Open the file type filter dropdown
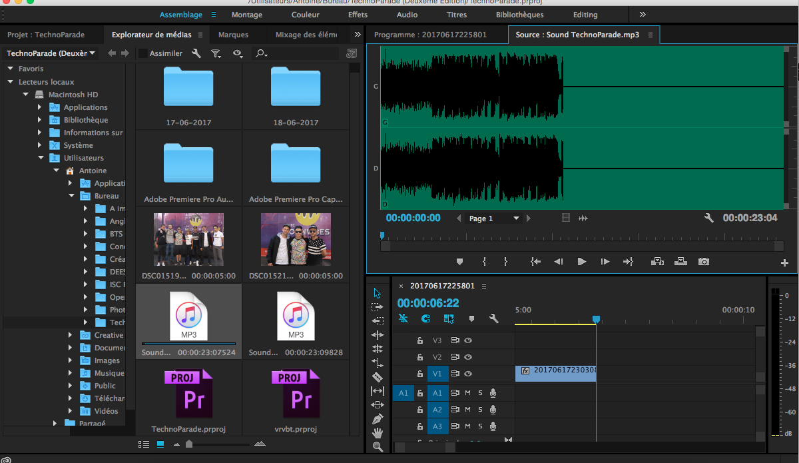This screenshot has height=463, width=799. (x=216, y=53)
